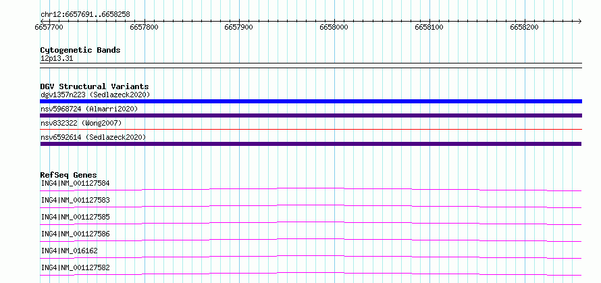Click ruler position 6658000

point(334,27)
